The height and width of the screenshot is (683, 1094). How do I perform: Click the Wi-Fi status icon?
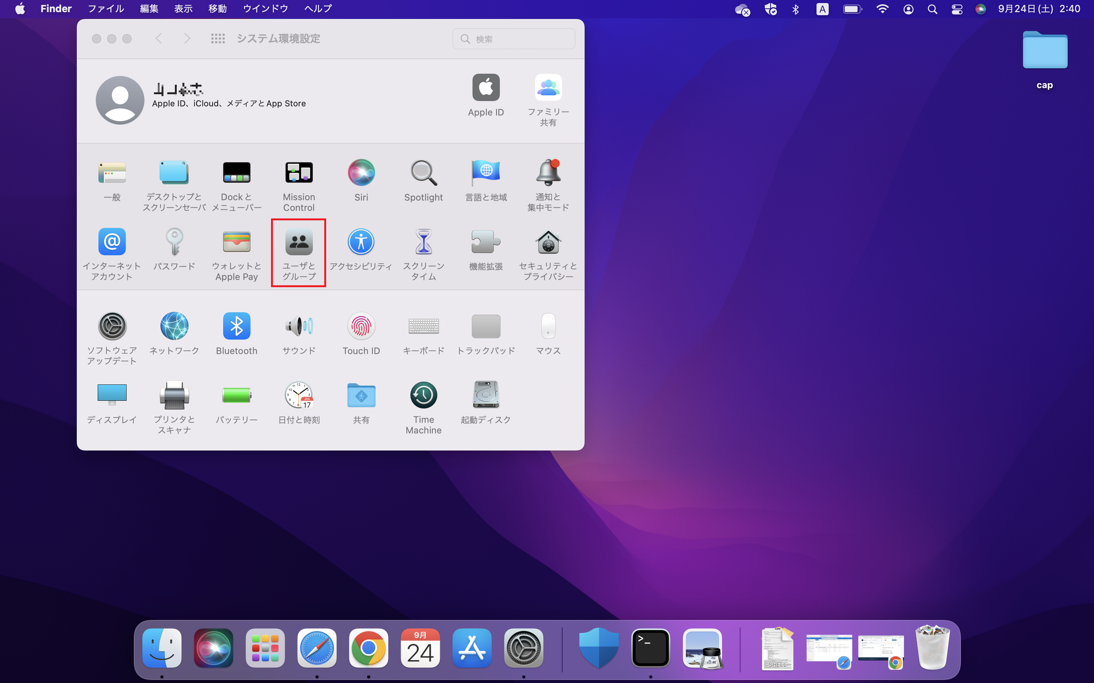[882, 9]
